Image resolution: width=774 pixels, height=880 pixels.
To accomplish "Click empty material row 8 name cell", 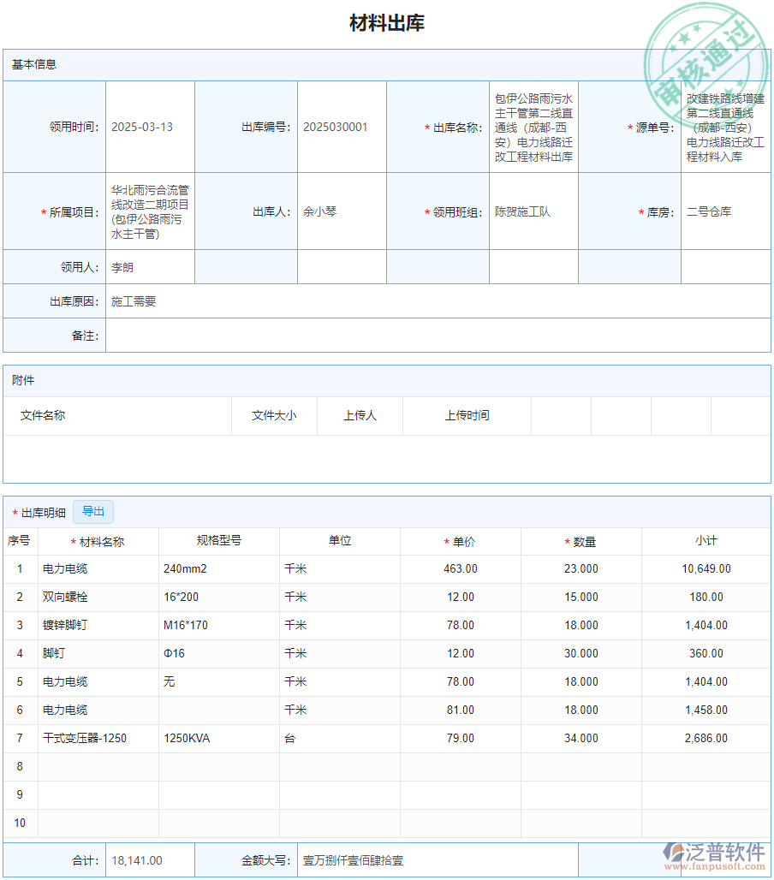I will tap(97, 766).
